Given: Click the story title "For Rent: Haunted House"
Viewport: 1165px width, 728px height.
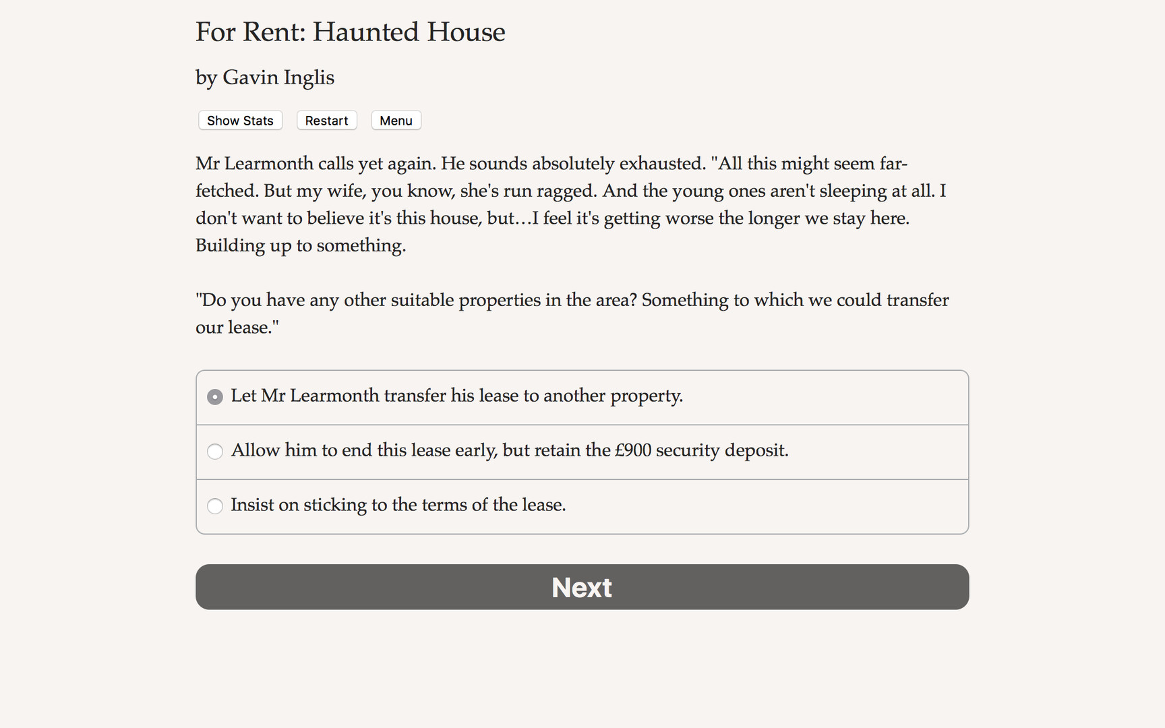Looking at the screenshot, I should pos(350,32).
